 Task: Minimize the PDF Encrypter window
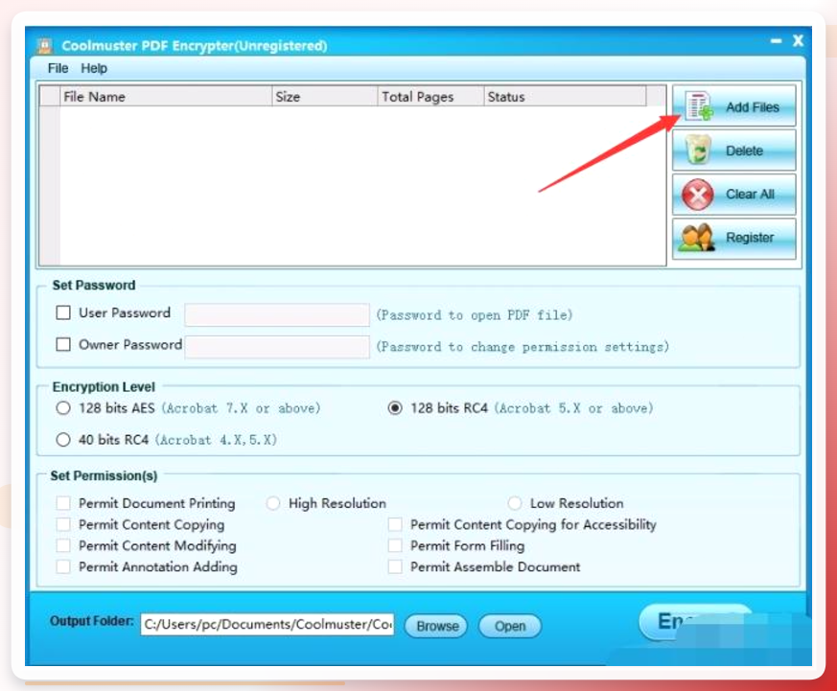[x=777, y=41]
